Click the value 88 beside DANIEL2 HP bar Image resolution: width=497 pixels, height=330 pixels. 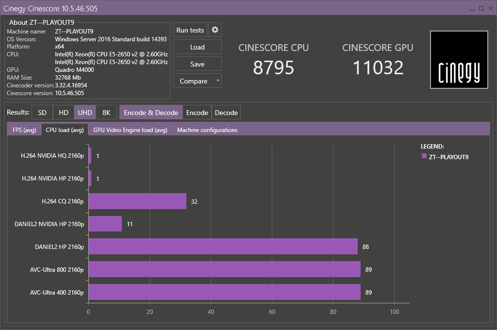[365, 247]
